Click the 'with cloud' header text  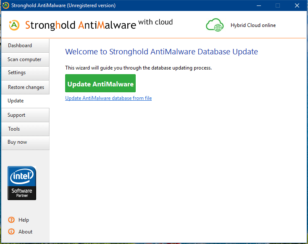155,22
